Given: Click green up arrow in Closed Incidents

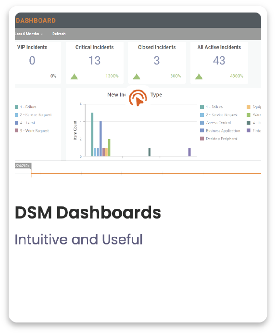Looking at the screenshot, I should (137, 77).
